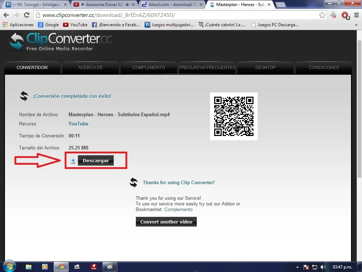This screenshot has height=272, width=362.
Task: Open Windows Explorer from taskbar
Action: 29,267
